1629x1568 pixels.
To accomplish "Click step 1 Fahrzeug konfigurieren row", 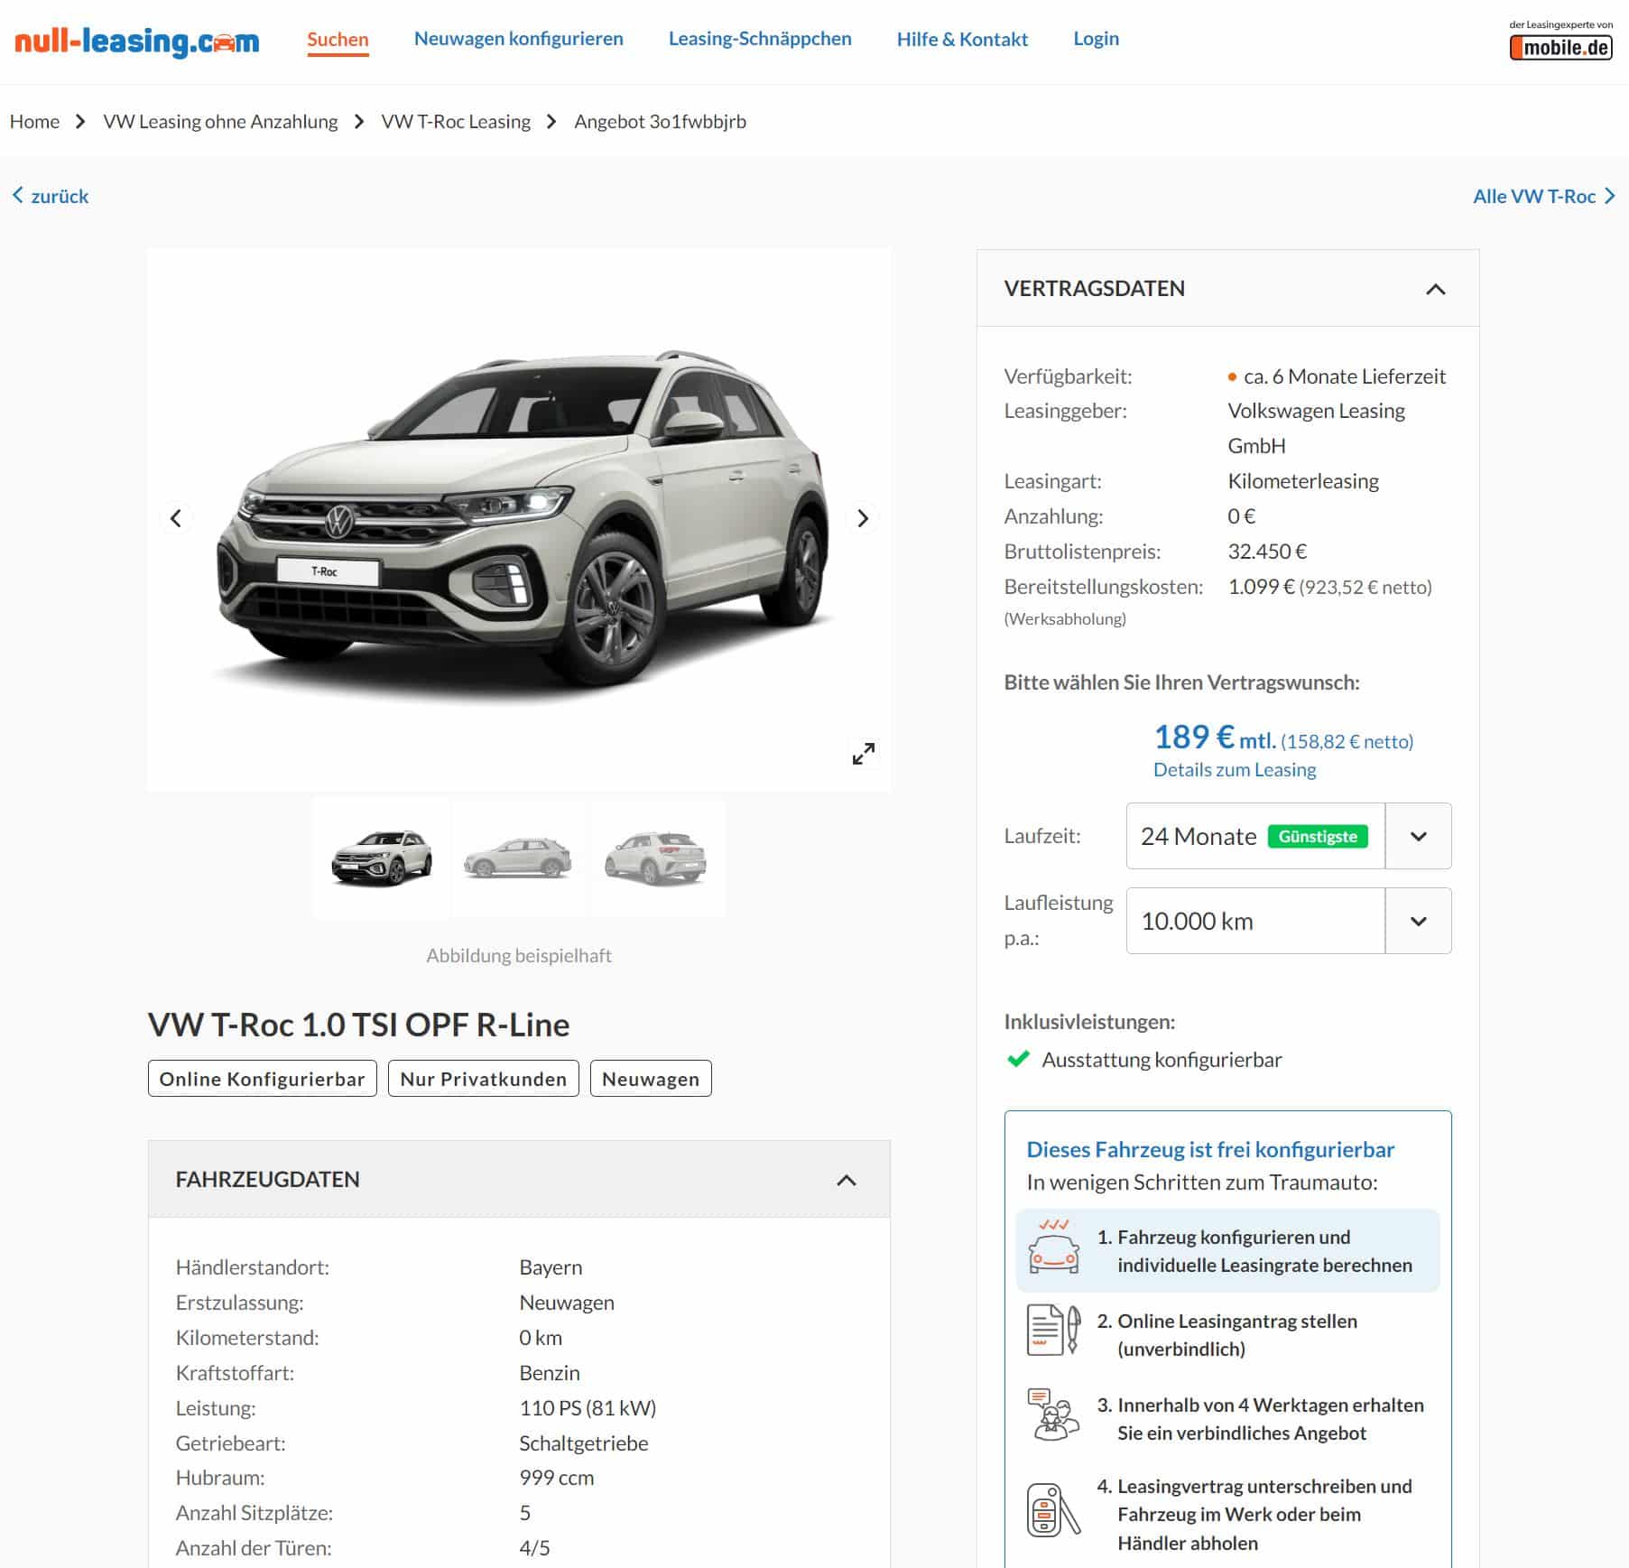I will (x=1227, y=1250).
